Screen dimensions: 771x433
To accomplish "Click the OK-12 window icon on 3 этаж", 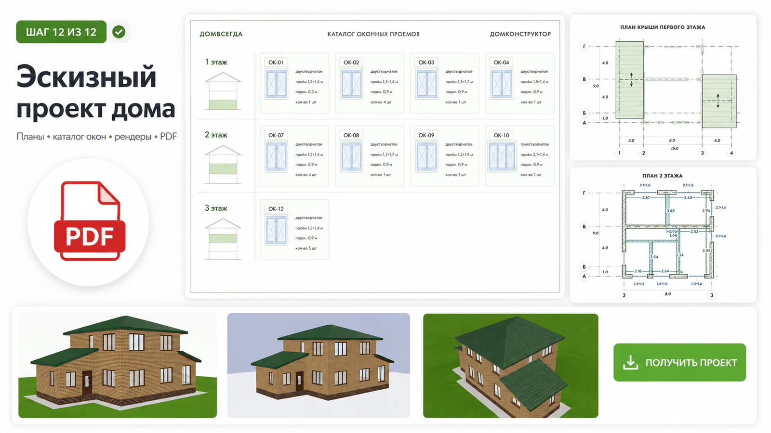I will (x=276, y=230).
